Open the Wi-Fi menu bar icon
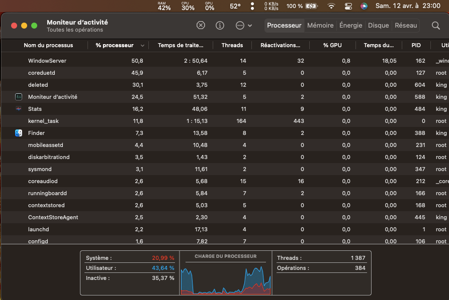 pyautogui.click(x=331, y=7)
